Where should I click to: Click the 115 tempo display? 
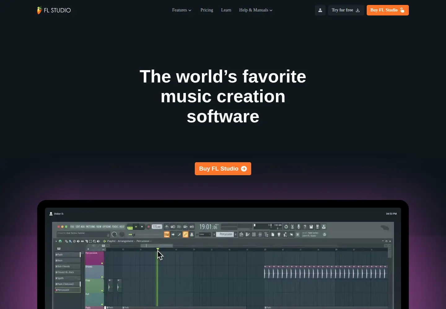[157, 226]
